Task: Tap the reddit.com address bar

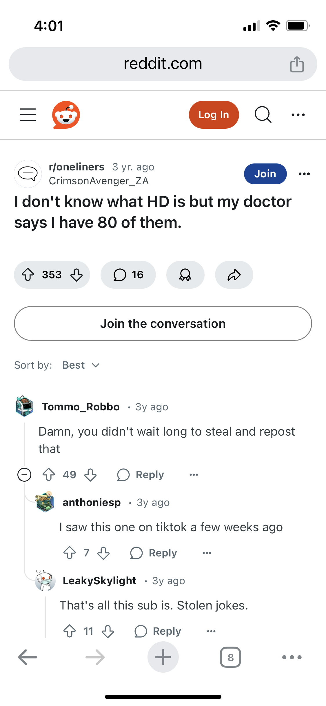Action: 163,64
